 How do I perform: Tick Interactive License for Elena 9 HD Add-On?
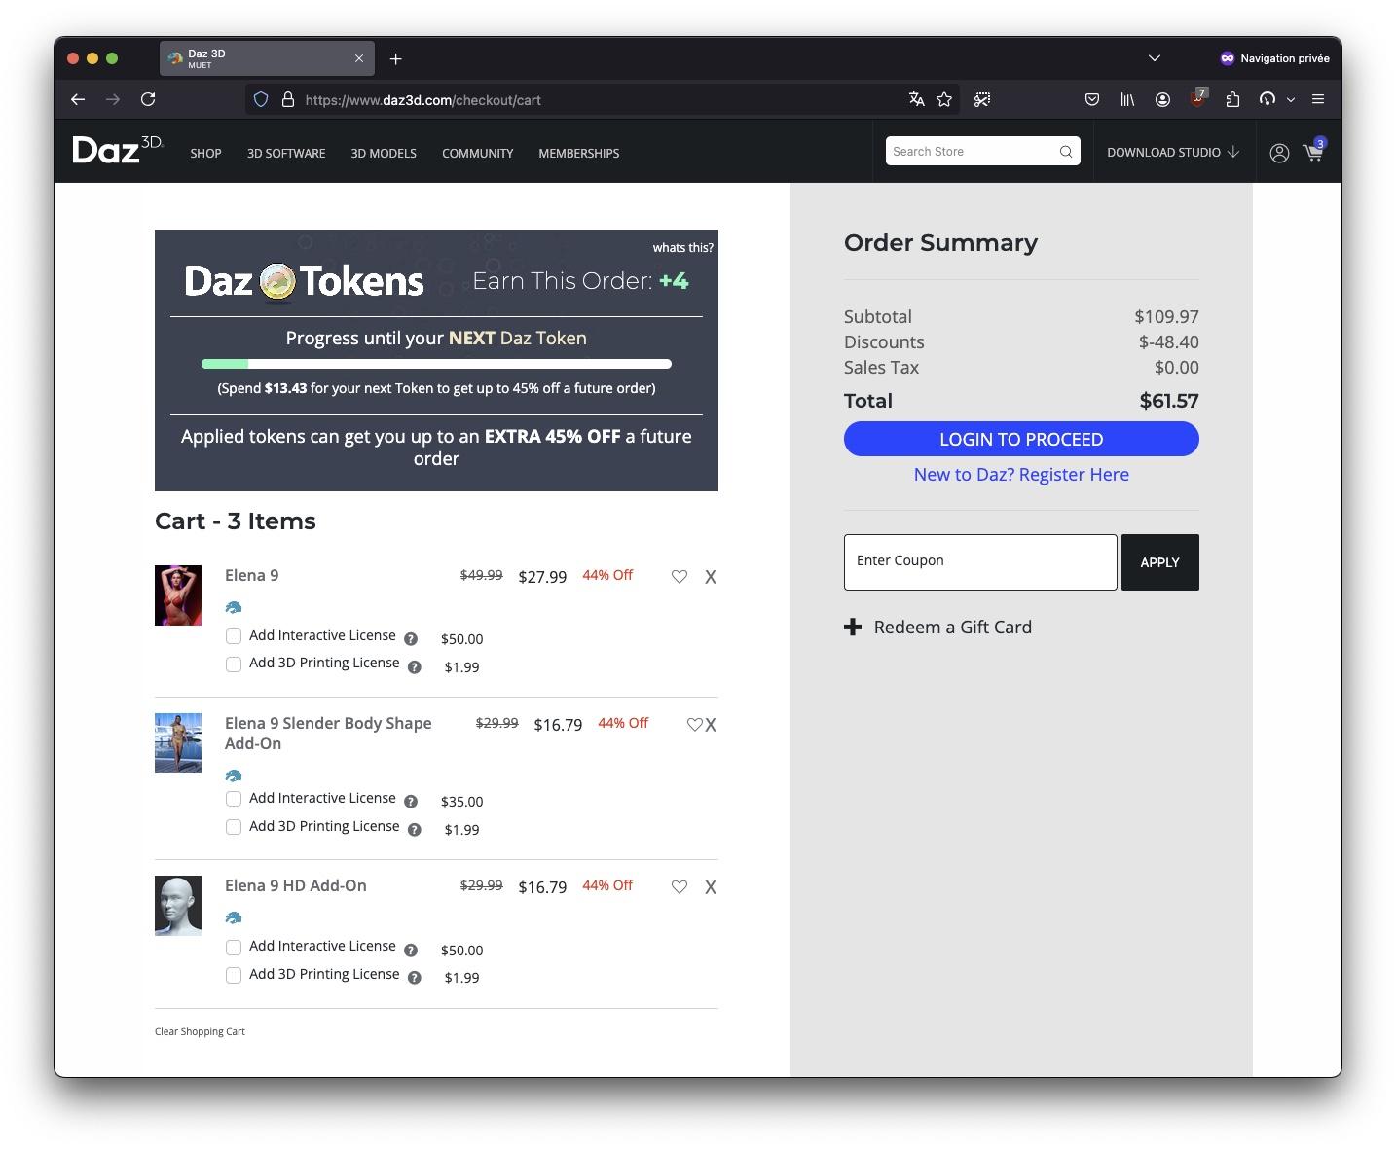[x=234, y=948]
